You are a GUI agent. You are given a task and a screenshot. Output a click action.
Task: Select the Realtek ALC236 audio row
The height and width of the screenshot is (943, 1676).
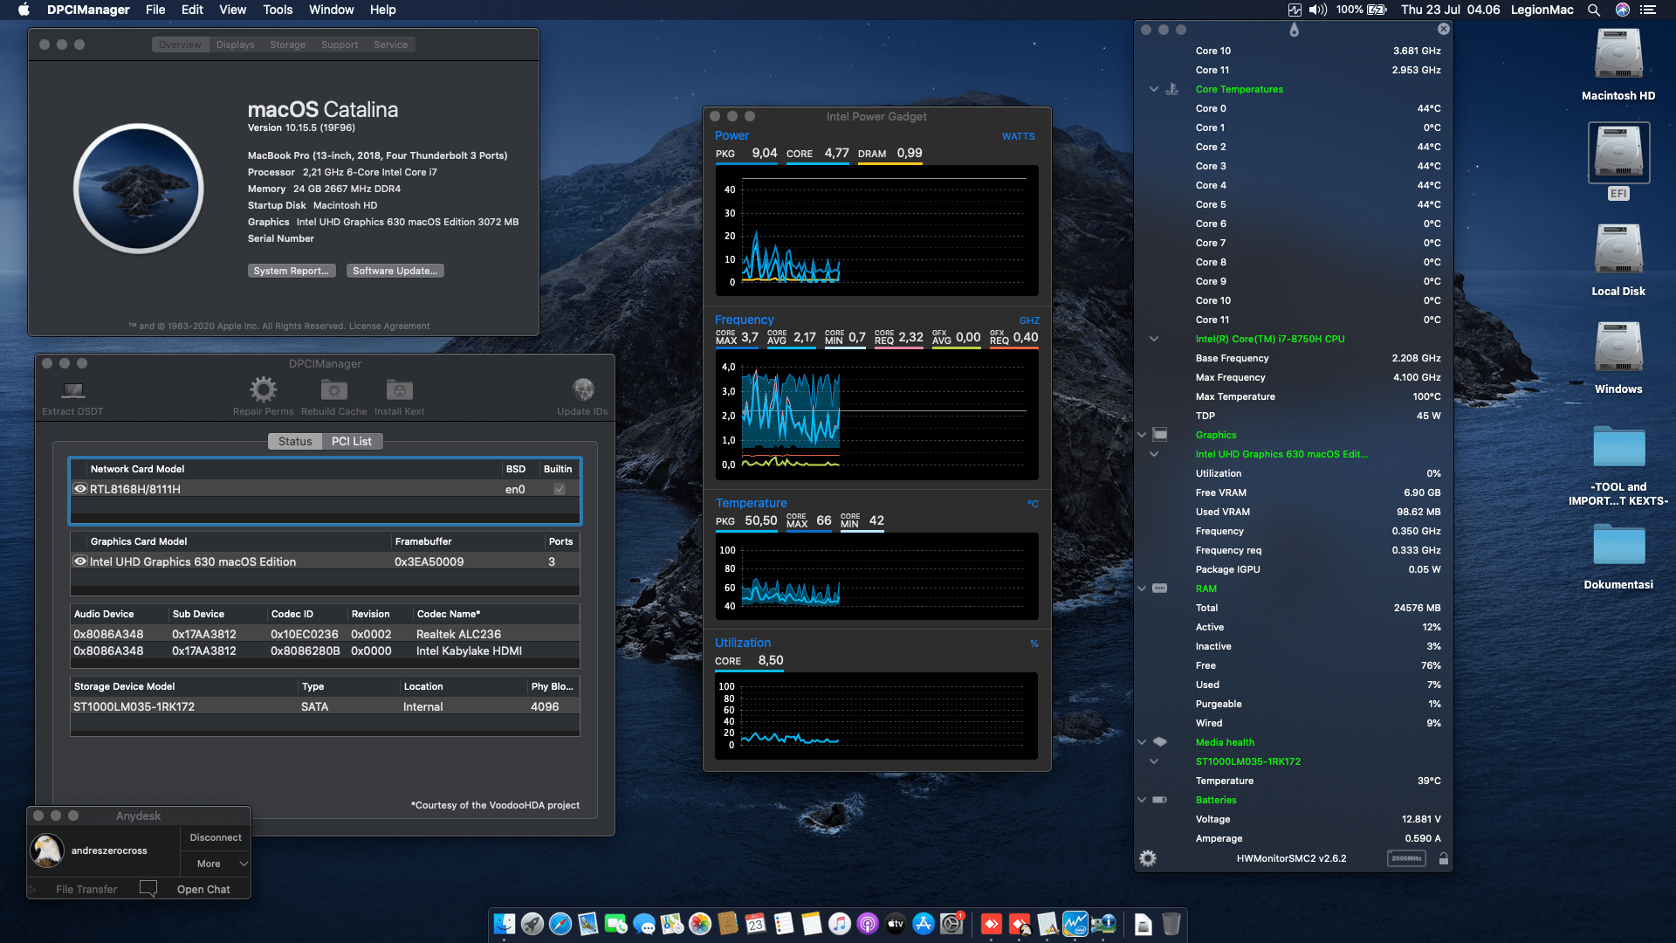325,634
